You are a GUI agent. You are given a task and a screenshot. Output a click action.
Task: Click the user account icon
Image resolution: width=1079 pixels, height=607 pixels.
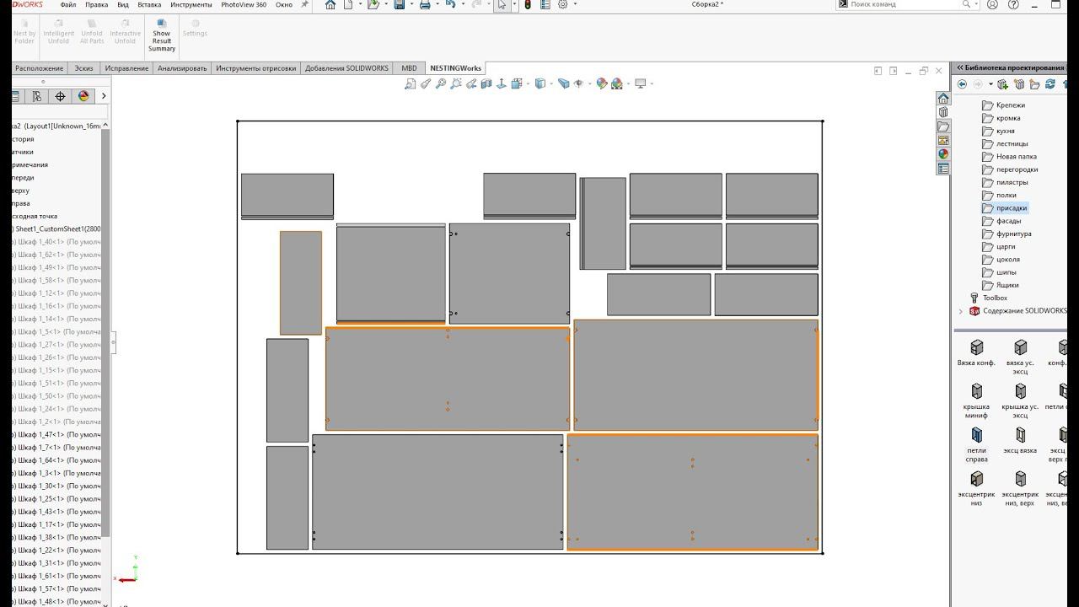[993, 4]
